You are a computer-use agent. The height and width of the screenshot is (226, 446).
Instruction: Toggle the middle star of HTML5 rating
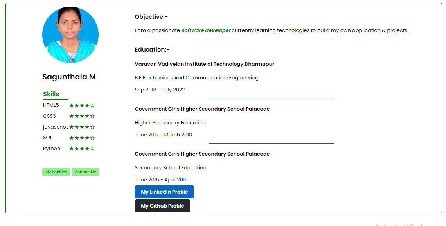(x=82, y=105)
